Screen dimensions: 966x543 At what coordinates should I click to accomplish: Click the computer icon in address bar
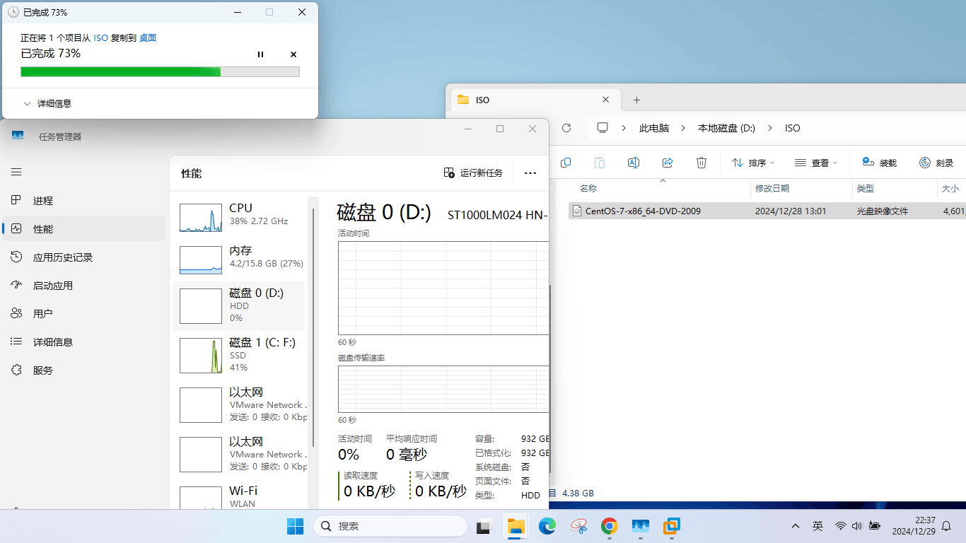[603, 128]
